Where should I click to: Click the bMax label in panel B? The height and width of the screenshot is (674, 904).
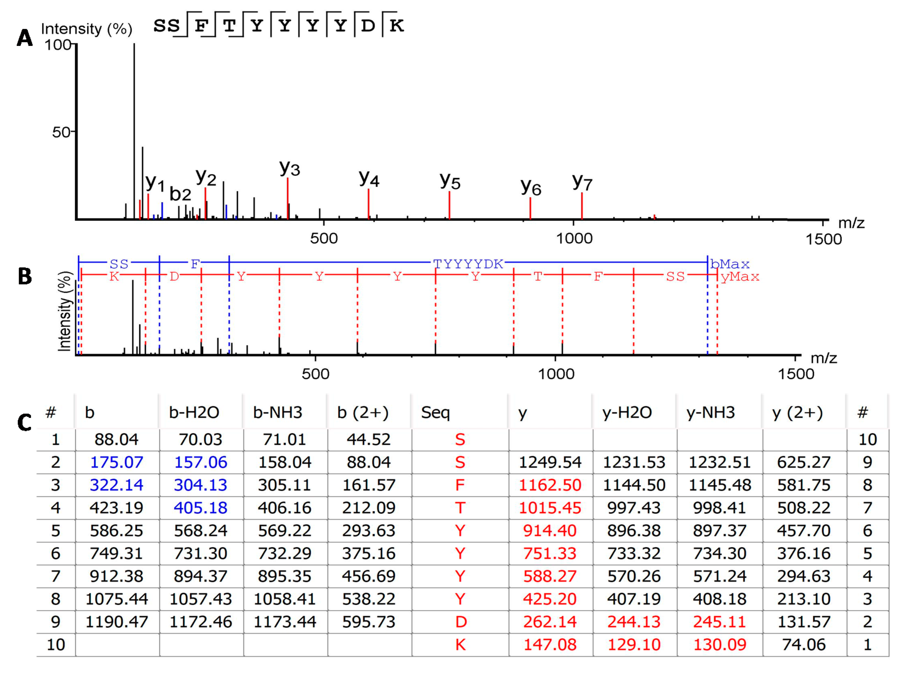[730, 264]
